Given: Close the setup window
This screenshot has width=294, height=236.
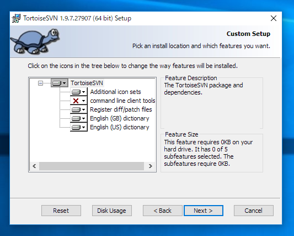Looking at the screenshot, I should click(x=274, y=18).
